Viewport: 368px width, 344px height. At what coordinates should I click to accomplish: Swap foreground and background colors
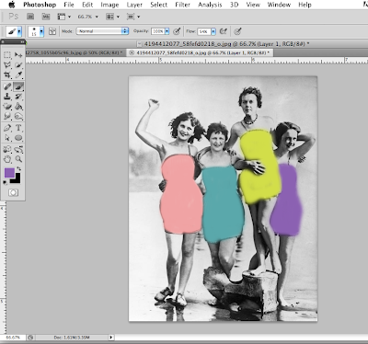click(18, 168)
